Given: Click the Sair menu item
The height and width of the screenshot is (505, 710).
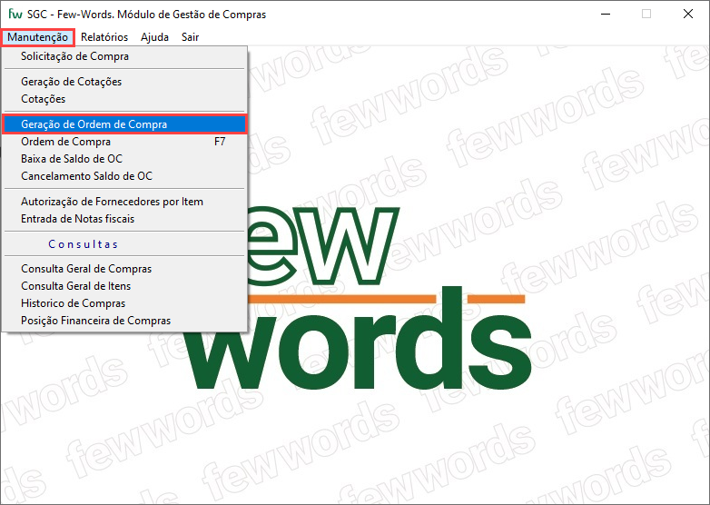Looking at the screenshot, I should 190,37.
